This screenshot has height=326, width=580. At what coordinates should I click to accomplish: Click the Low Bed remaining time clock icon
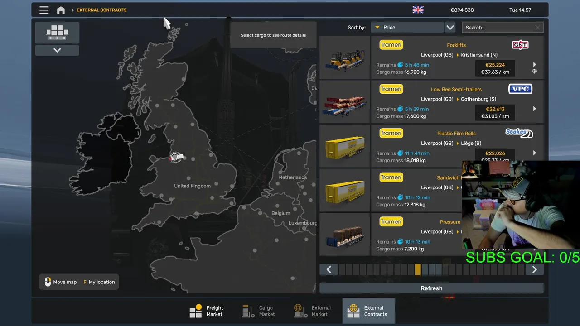point(400,109)
